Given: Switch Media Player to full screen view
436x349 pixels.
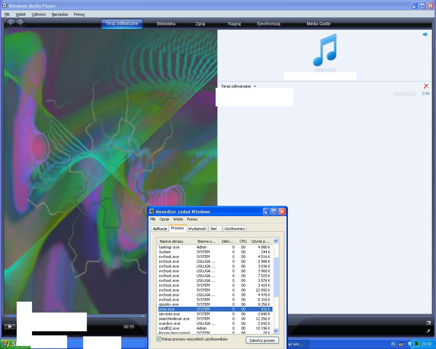Looking at the screenshot, I should point(429,323).
